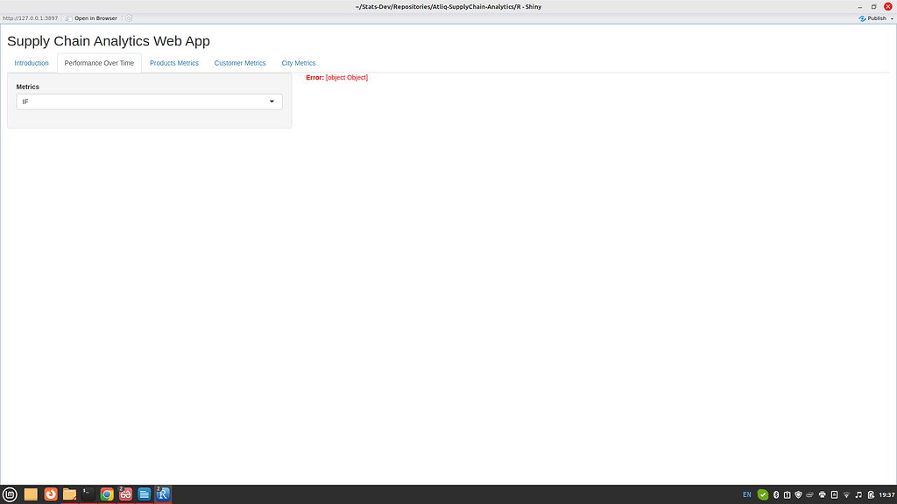The width and height of the screenshot is (897, 504).
Task: Click the Open in Browser button
Action: coord(90,17)
